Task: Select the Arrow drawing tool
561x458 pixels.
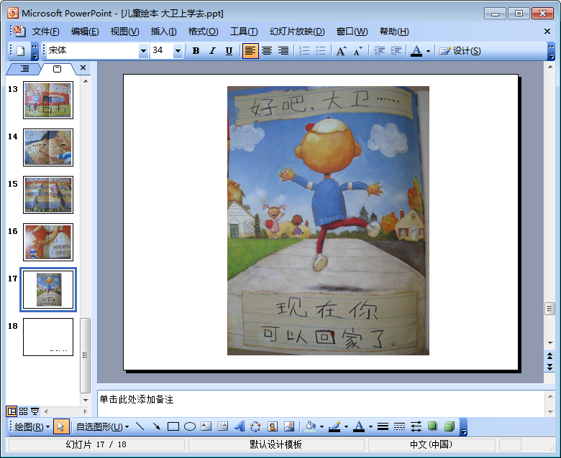Action: [157, 426]
